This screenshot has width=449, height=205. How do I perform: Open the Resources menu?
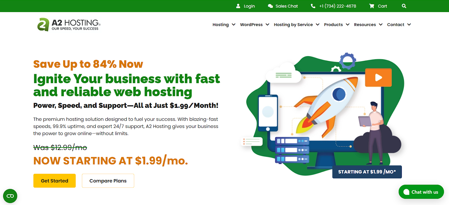point(368,24)
